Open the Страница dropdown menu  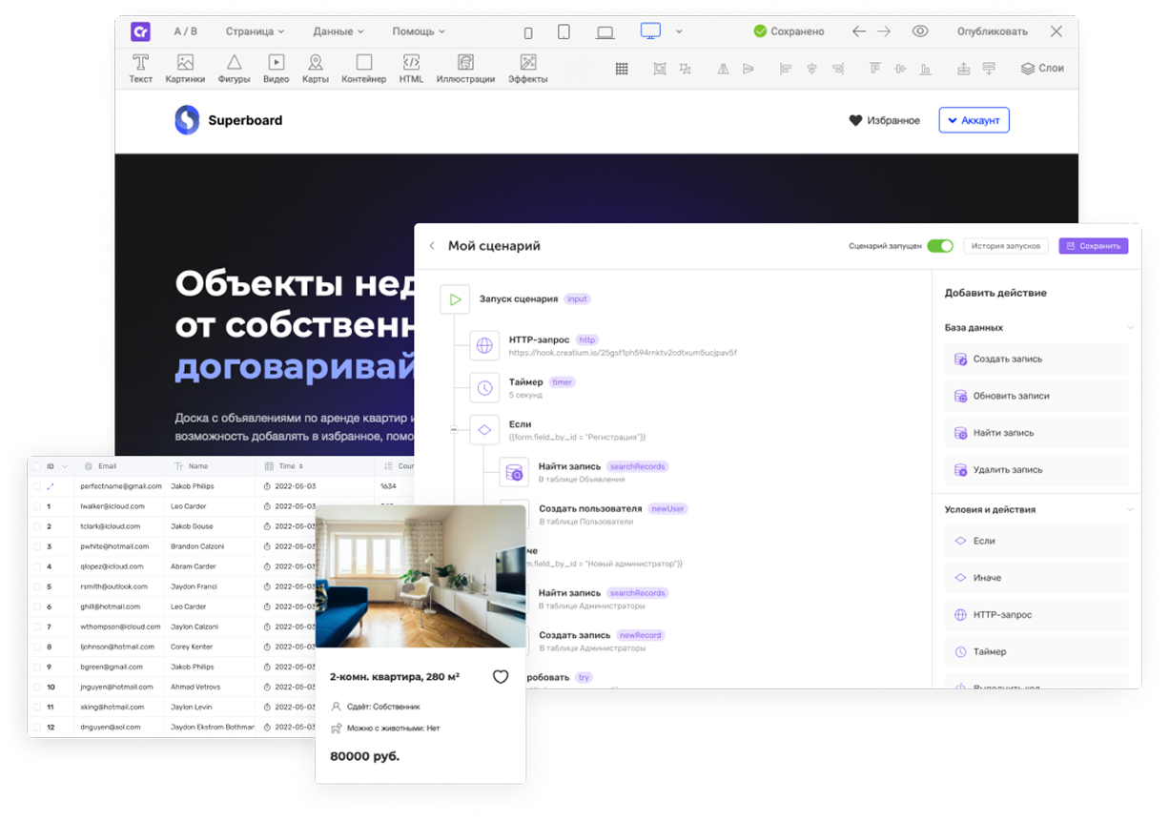coord(255,31)
